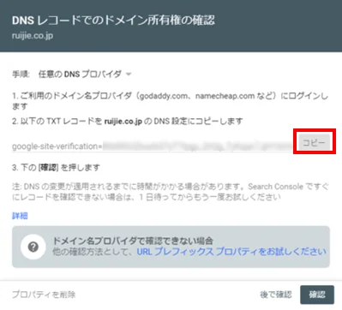The image size is (342, 310).
Task: Click the dropdown arrow beside DNS プロバイダ
Action: click(x=129, y=75)
